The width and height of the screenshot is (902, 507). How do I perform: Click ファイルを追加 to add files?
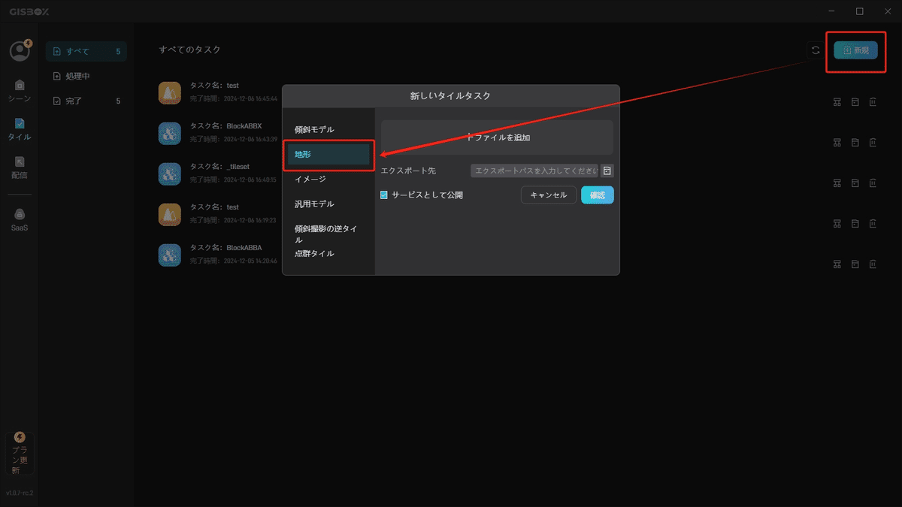point(497,137)
